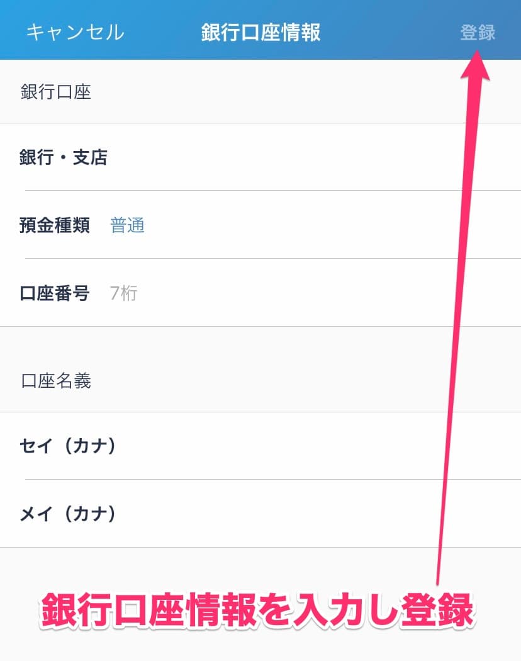The height and width of the screenshot is (661, 521).
Task: Click the メイ(カナ) bold label
Action: (x=67, y=514)
